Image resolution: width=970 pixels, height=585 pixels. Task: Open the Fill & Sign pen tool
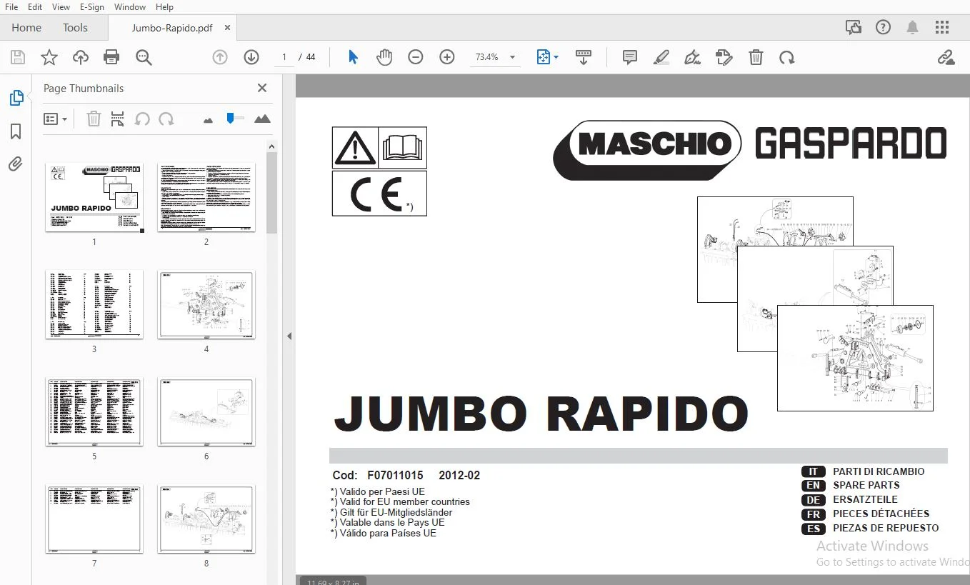692,57
